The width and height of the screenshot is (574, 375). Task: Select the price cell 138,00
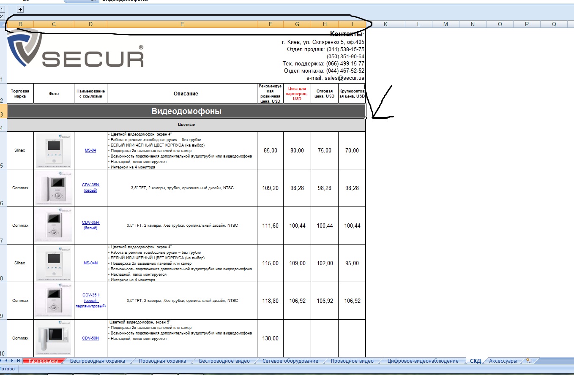(270, 338)
